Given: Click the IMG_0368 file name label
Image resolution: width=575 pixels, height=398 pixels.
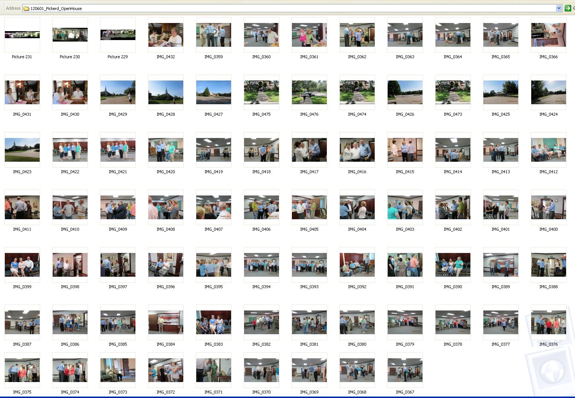Looking at the screenshot, I should click(x=357, y=392).
